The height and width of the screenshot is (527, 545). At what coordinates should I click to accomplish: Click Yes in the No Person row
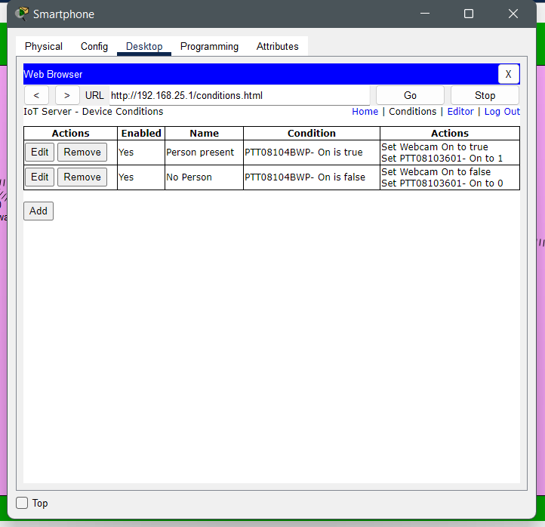pyautogui.click(x=126, y=177)
